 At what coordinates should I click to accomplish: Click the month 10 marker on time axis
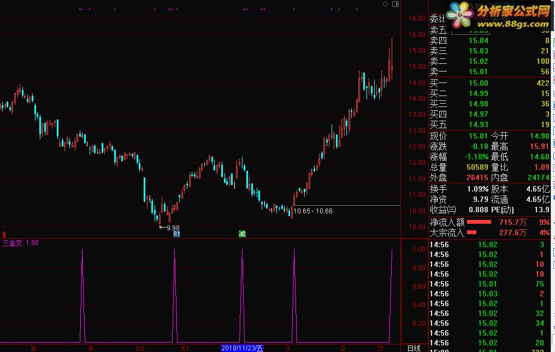(141, 349)
